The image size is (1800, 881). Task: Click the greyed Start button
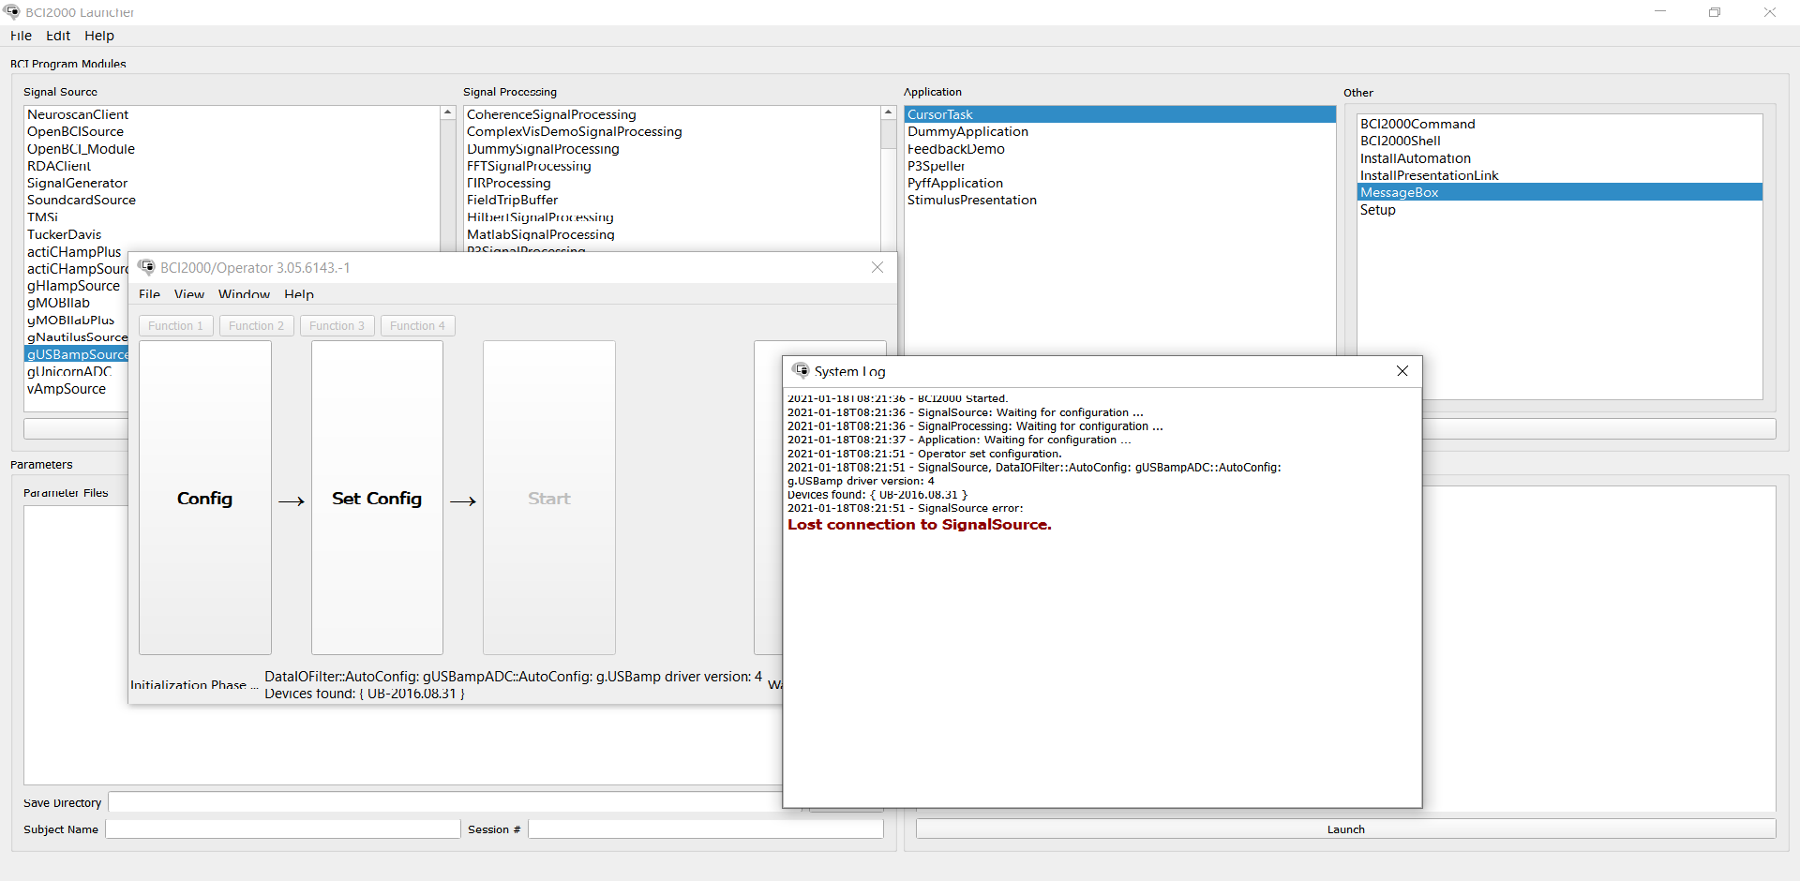tap(549, 498)
